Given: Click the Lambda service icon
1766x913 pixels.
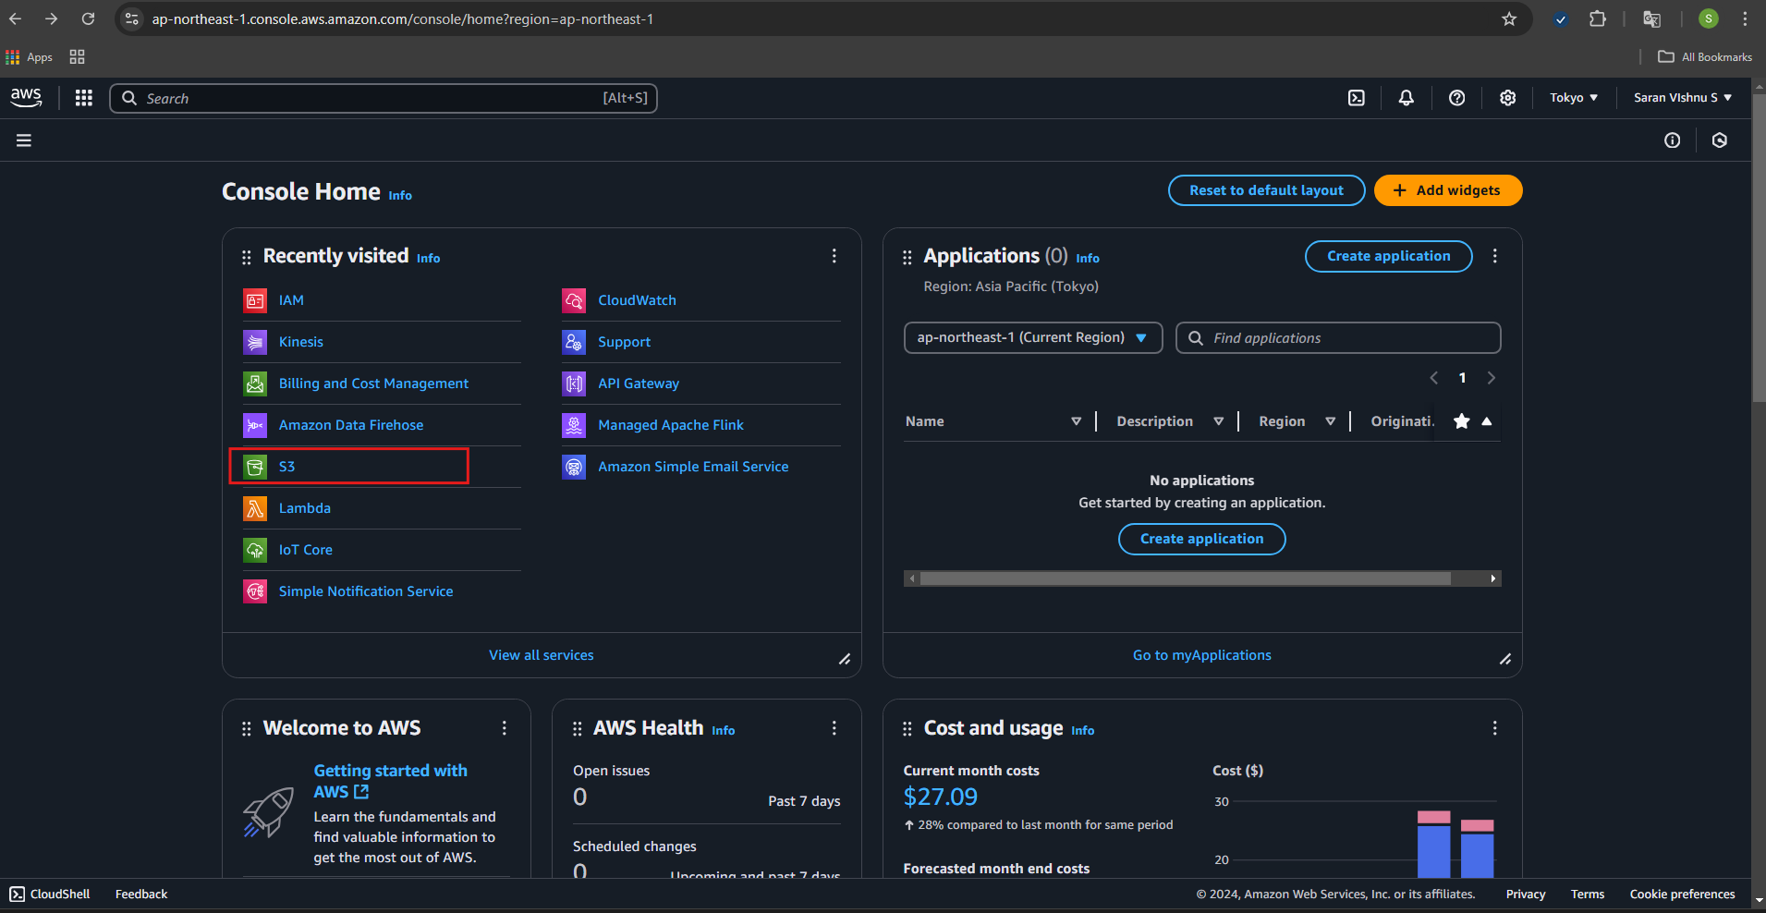Looking at the screenshot, I should click(255, 508).
